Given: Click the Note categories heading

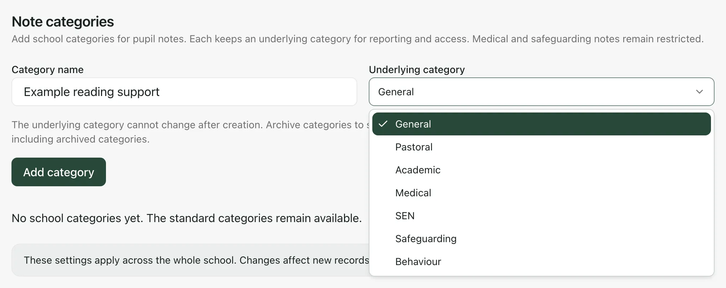Looking at the screenshot, I should 63,21.
